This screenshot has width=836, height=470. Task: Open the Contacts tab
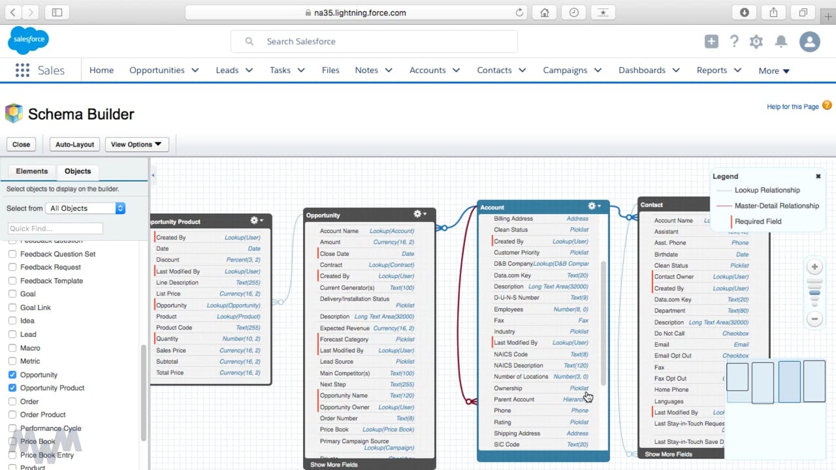coord(494,70)
